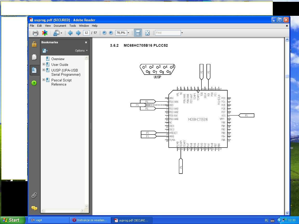Open the security padlock panel icon
Screen dimensions: 299x224
[x=34, y=44]
